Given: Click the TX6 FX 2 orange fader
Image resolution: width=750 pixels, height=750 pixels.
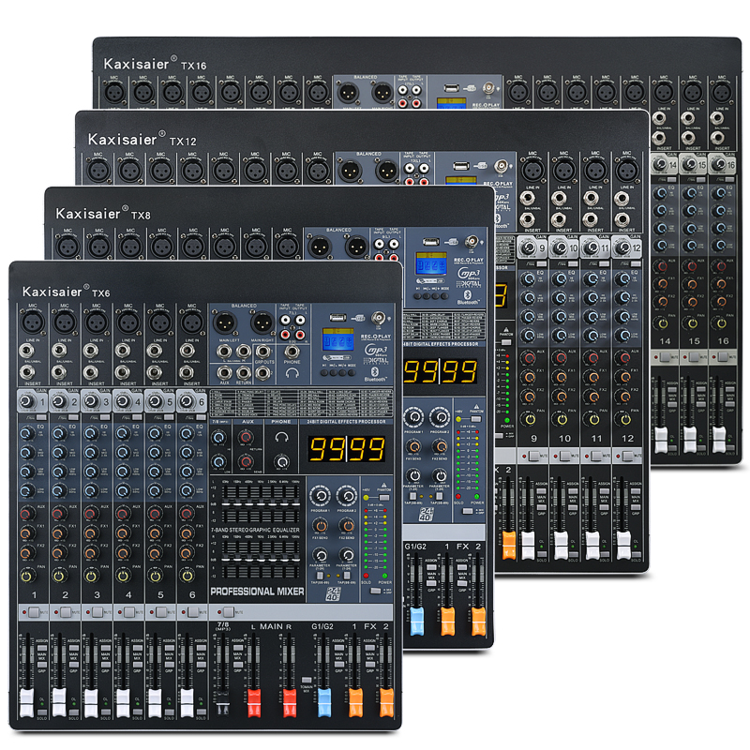Looking at the screenshot, I should 386,702.
